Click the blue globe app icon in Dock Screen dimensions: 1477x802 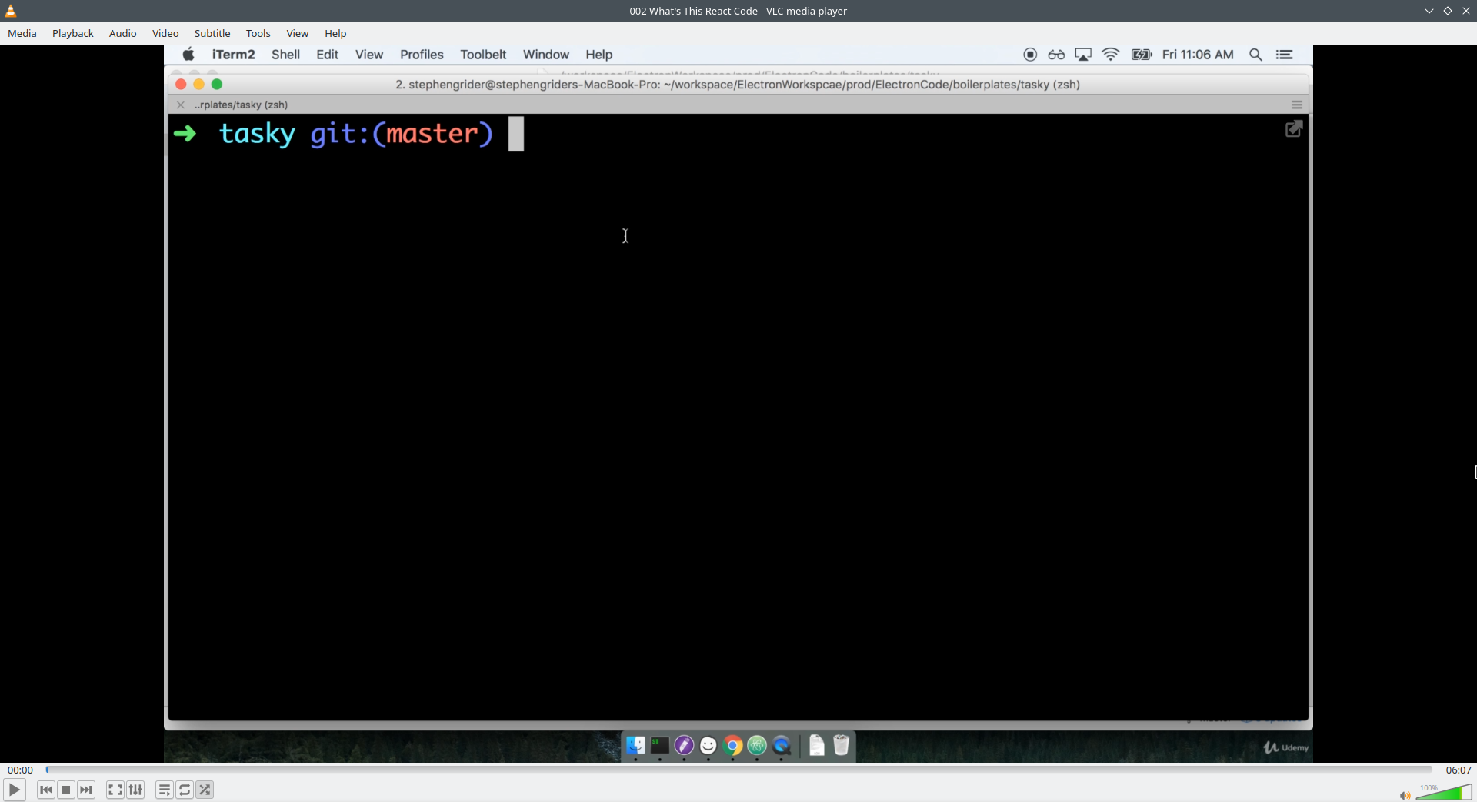782,745
